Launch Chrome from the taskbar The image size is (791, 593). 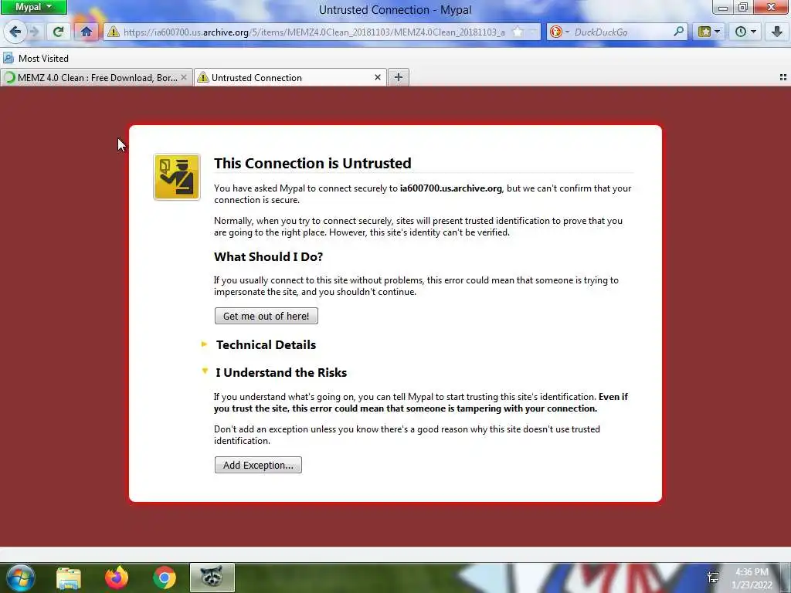click(165, 578)
